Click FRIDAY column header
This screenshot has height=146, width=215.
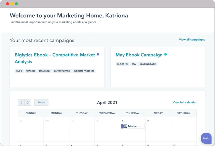click(158, 113)
